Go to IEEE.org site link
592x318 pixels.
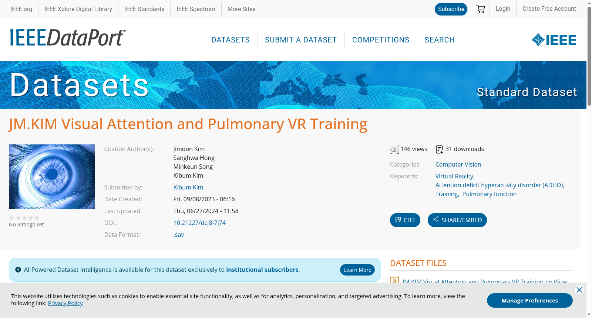pos(21,9)
